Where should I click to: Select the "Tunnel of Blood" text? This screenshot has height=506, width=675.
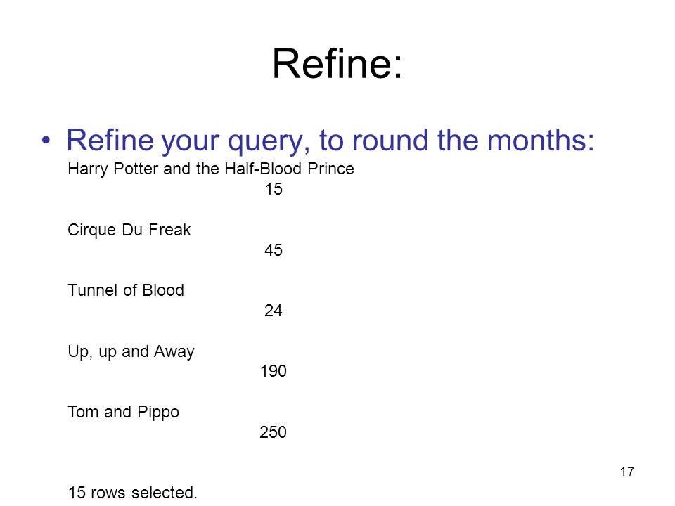pyautogui.click(x=126, y=290)
